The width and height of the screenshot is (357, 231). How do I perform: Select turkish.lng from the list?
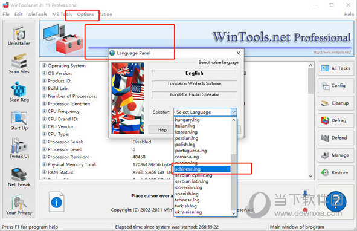click(202, 206)
